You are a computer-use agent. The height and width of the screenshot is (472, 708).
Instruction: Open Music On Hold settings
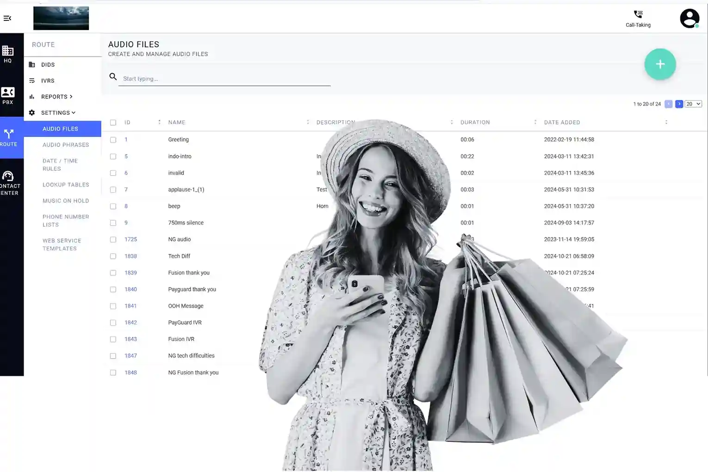coord(66,200)
